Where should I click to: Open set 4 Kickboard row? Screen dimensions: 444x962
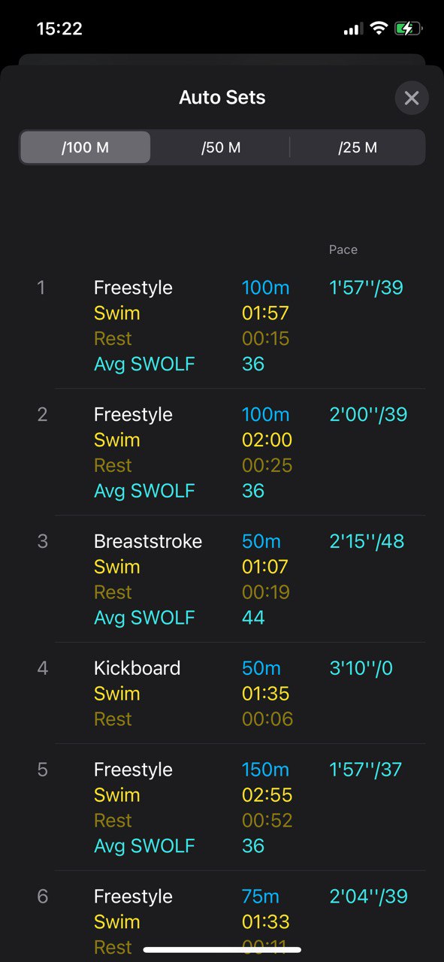[x=222, y=693]
